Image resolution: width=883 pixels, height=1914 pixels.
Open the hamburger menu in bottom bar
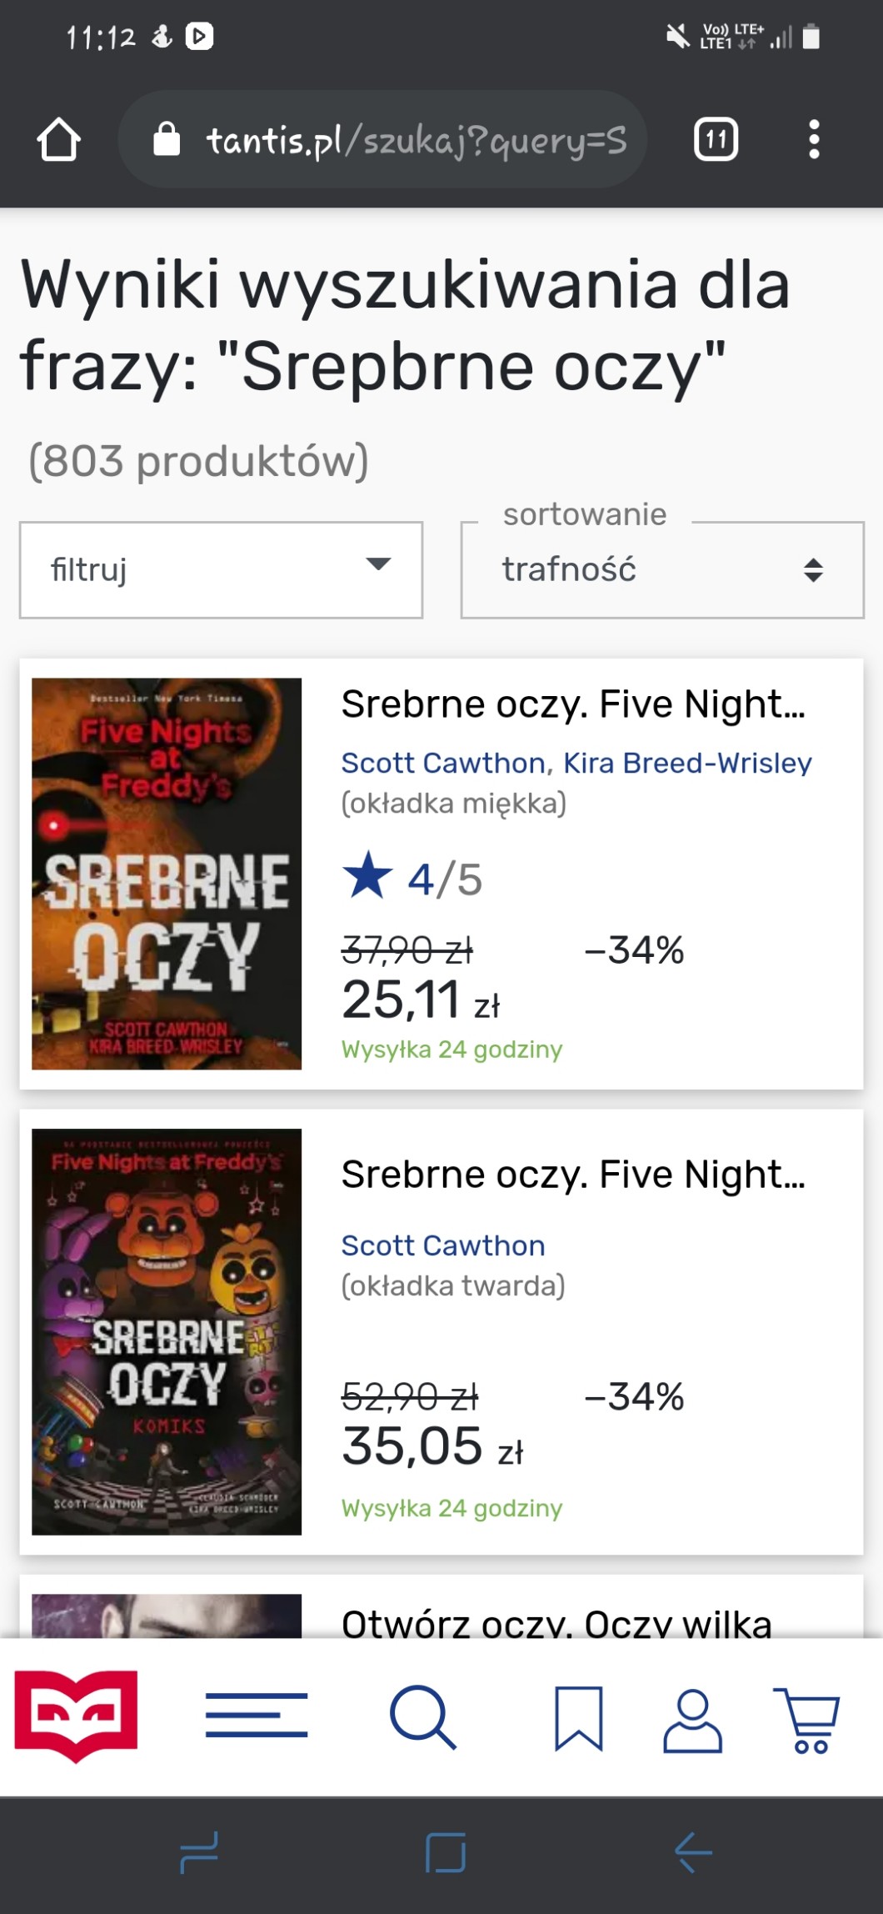(257, 1716)
